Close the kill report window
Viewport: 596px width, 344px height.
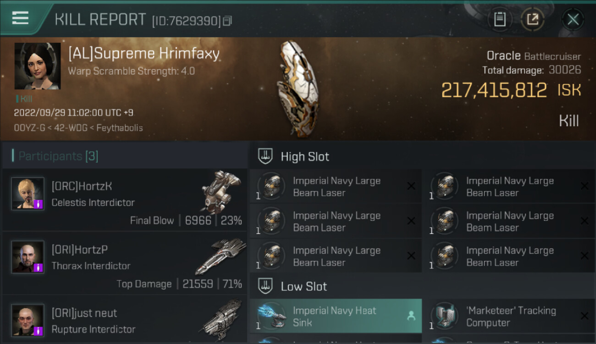pos(573,19)
